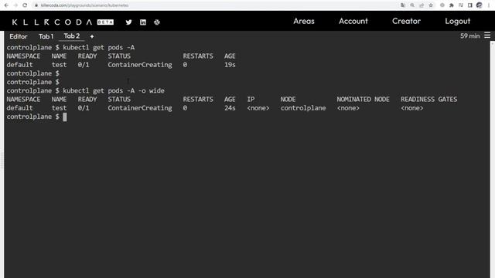Open the browser profile avatar
Screen dimensions: 495x278
pos(480,5)
